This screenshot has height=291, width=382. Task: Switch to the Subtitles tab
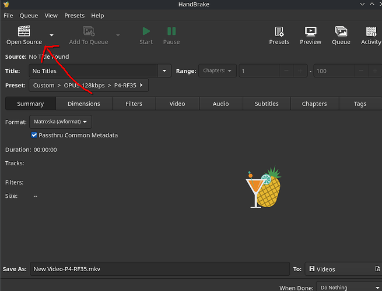(267, 104)
